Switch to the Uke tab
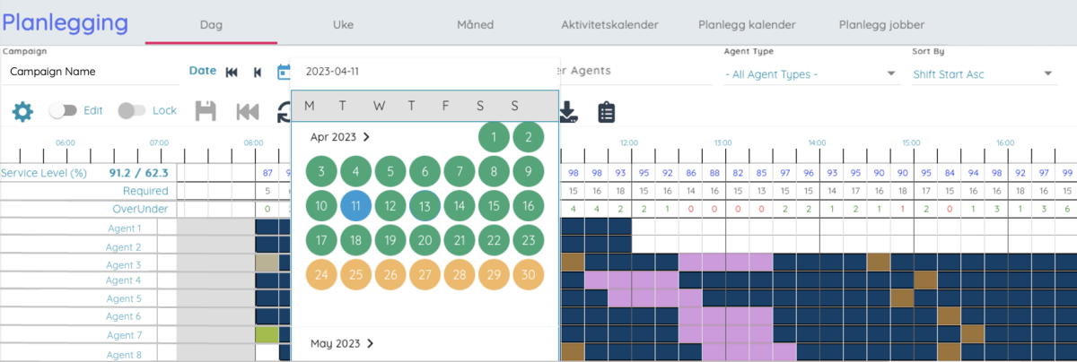 344,24
